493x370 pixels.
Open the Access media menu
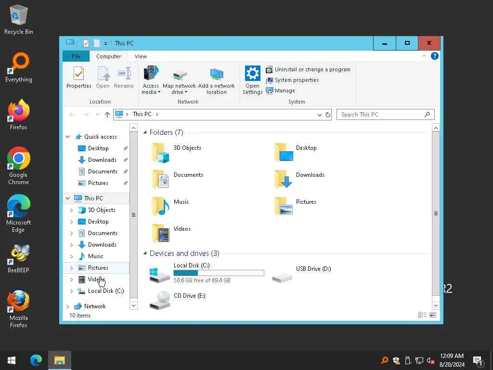click(151, 80)
